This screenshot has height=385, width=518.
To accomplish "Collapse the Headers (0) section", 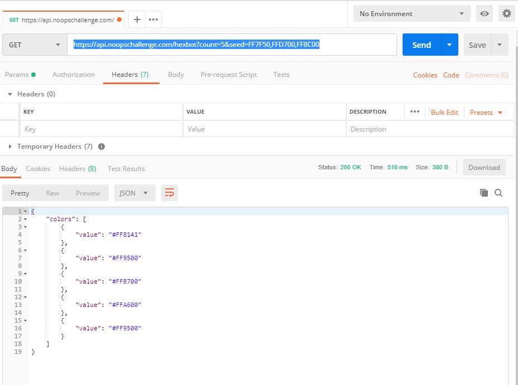I will pos(10,94).
